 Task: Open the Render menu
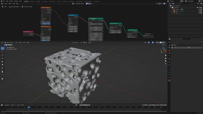coord(11,1)
